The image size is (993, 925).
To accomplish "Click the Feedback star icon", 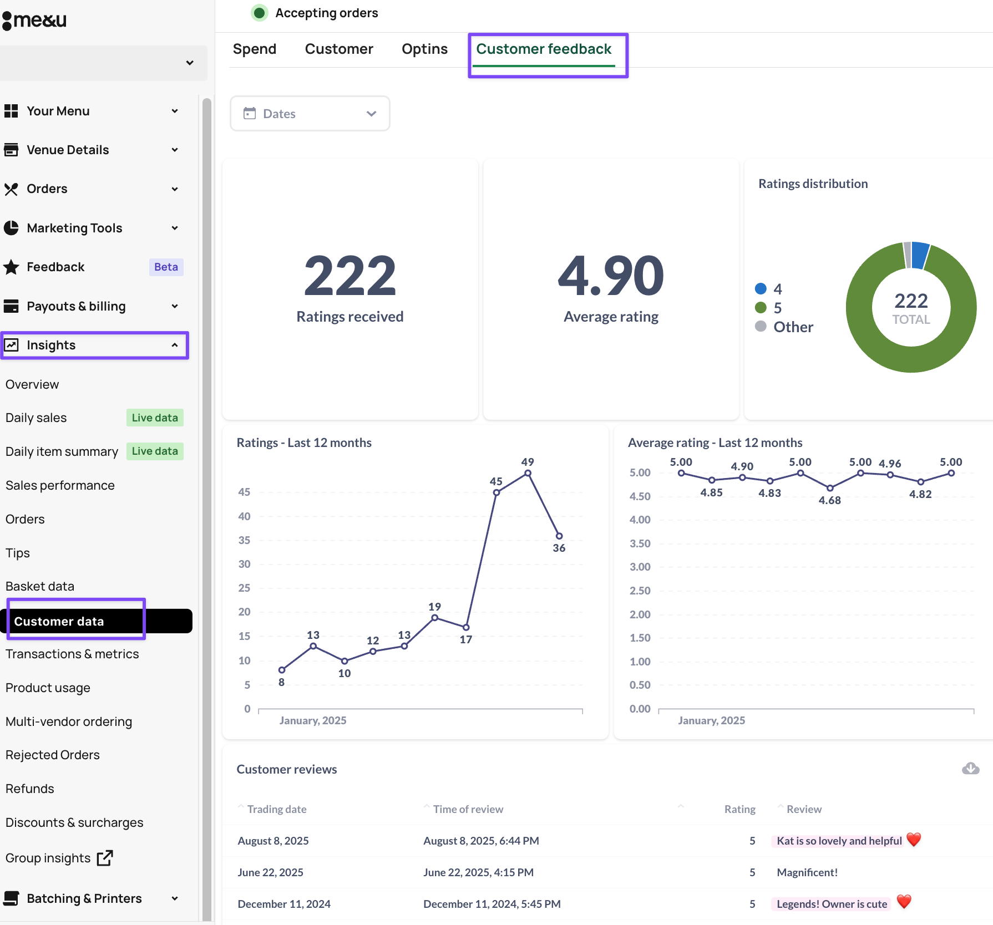I will tap(11, 267).
